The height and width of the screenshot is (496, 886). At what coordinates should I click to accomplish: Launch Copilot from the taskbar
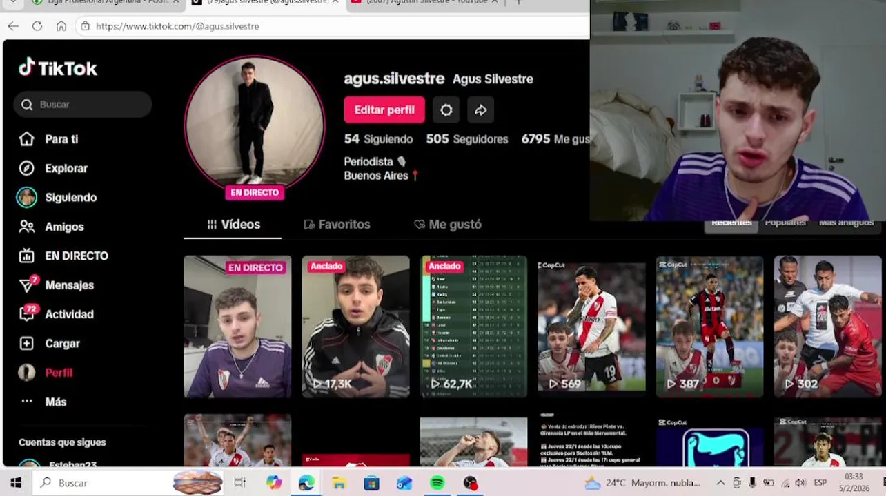click(x=274, y=483)
